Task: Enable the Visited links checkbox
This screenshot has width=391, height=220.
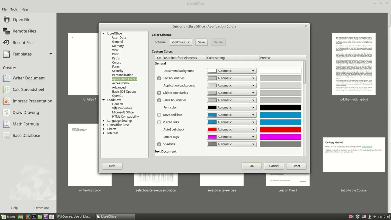Action: pos(159,122)
